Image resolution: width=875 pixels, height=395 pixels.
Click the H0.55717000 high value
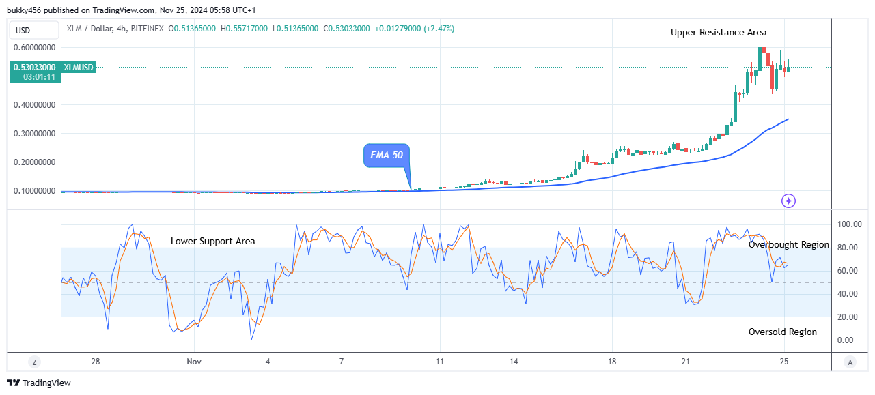click(x=245, y=29)
